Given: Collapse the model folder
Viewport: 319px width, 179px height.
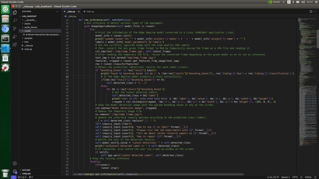Looking at the screenshot, I should pyautogui.click(x=27, y=31).
